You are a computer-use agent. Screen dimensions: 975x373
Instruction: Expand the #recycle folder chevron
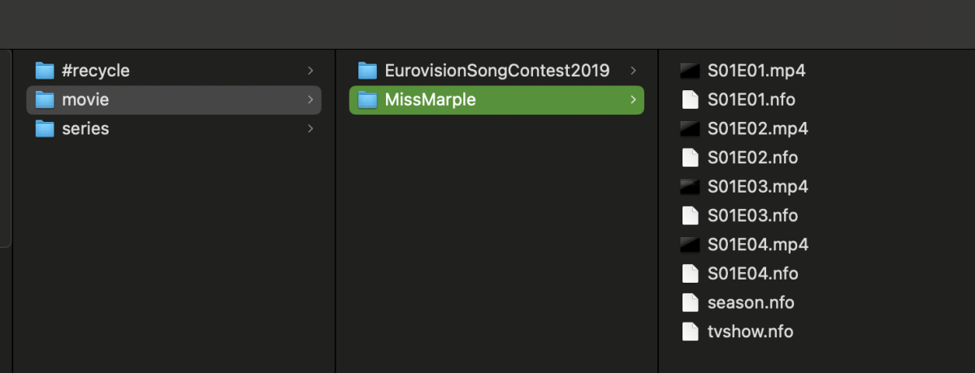coord(310,71)
